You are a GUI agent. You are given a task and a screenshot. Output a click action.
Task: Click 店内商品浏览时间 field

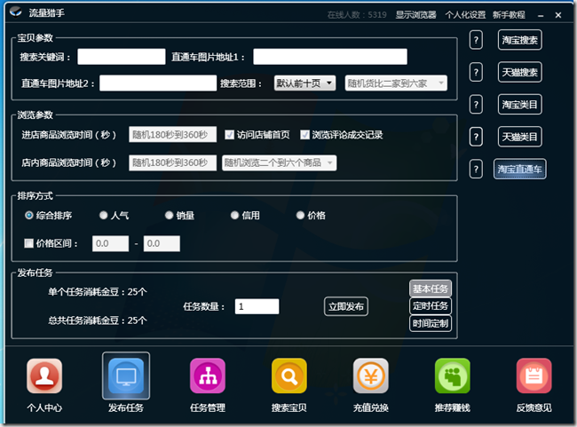(172, 162)
